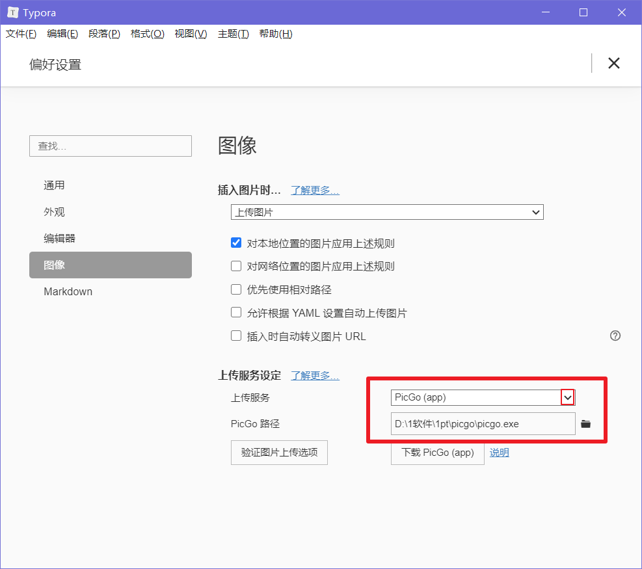Open the 上传图片 insert action dropdown
This screenshot has width=642, height=569.
[387, 212]
